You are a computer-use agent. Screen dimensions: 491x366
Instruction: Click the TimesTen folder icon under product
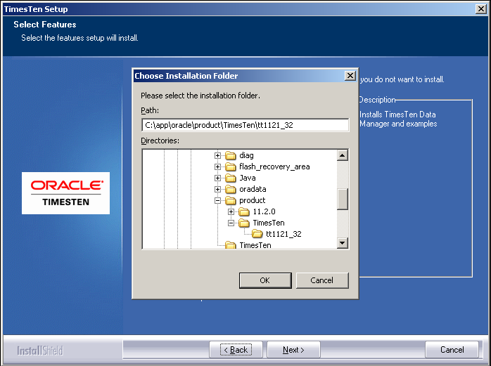tap(244, 223)
